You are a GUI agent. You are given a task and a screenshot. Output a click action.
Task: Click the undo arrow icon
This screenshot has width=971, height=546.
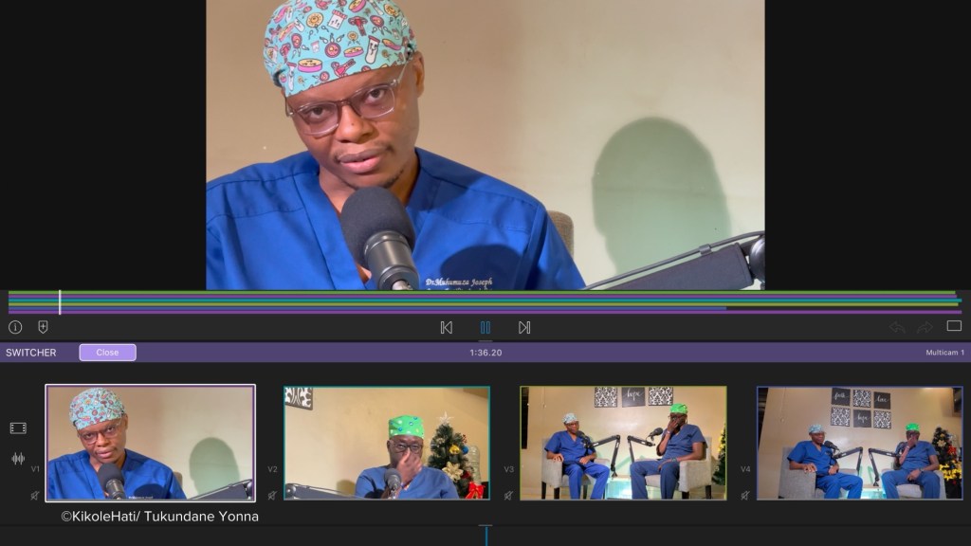click(x=897, y=327)
